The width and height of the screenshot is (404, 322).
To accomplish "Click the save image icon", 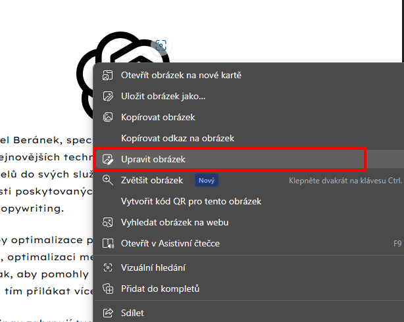I will coord(108,96).
